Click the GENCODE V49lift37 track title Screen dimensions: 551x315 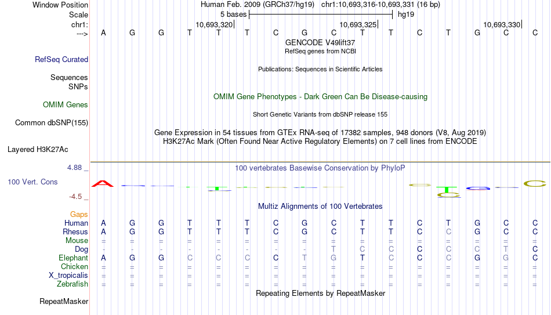pos(320,42)
